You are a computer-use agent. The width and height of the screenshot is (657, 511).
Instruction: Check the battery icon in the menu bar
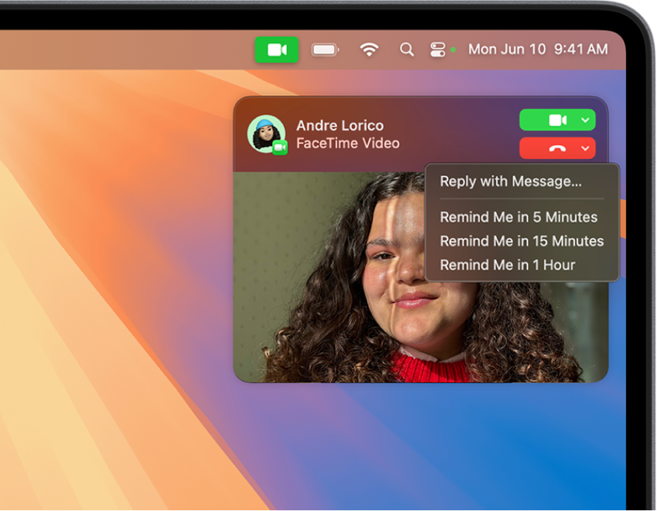[x=325, y=49]
